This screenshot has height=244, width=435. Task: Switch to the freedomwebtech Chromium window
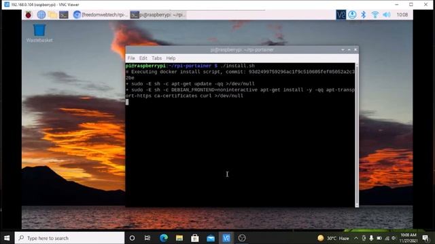100,15
